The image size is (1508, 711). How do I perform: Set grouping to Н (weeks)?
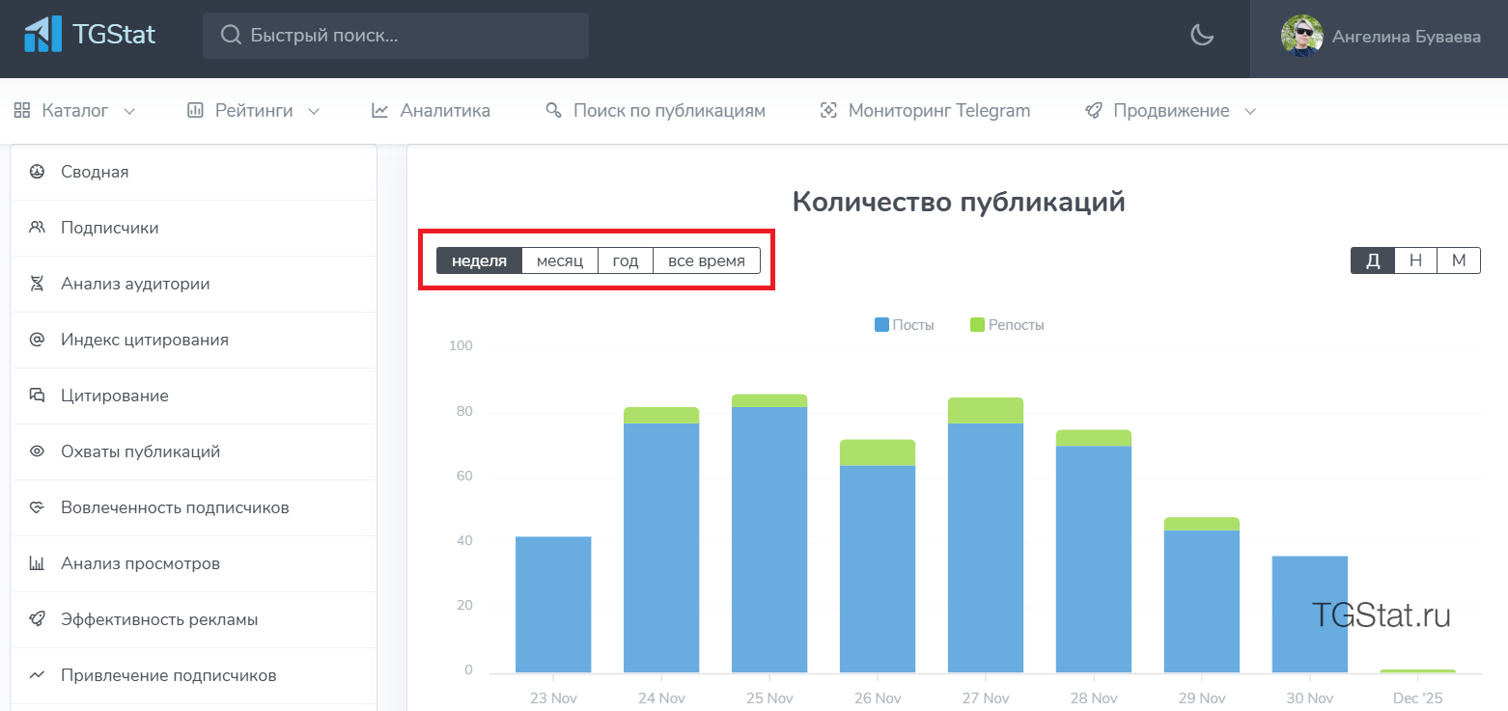[1415, 260]
